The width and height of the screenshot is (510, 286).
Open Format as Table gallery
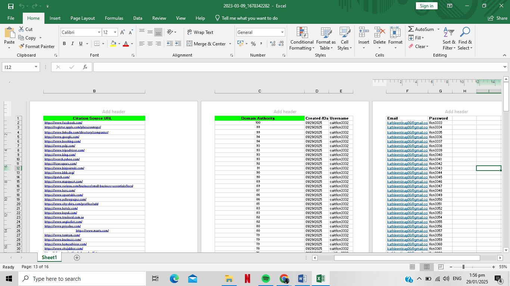pos(326,39)
